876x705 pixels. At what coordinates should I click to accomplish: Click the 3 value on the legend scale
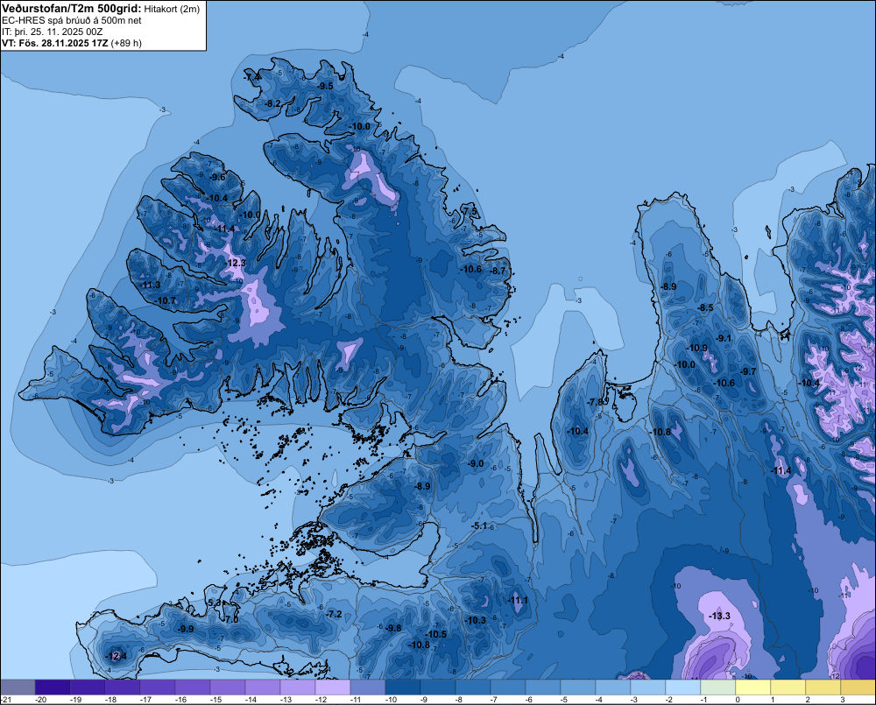pyautogui.click(x=843, y=700)
